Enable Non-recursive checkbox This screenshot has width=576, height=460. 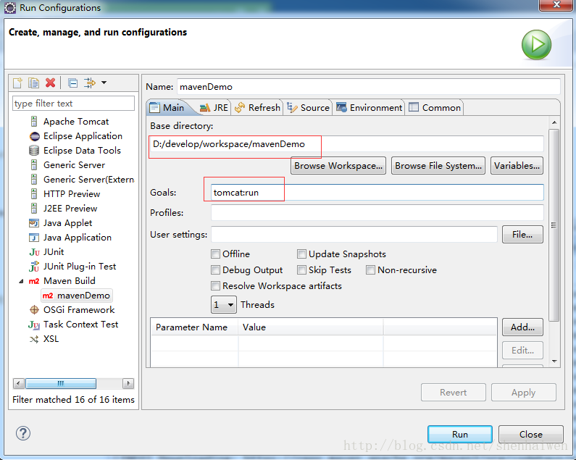(370, 270)
